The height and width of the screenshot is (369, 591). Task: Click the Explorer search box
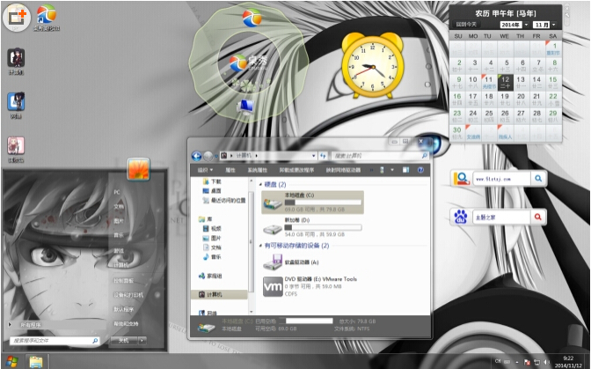click(x=380, y=156)
